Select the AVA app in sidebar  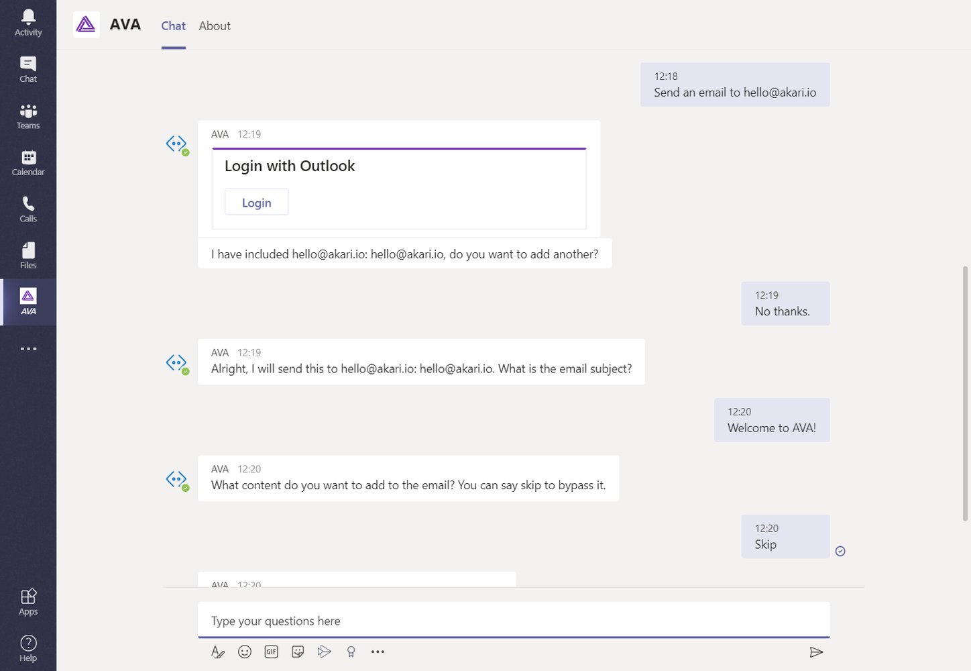(x=28, y=302)
